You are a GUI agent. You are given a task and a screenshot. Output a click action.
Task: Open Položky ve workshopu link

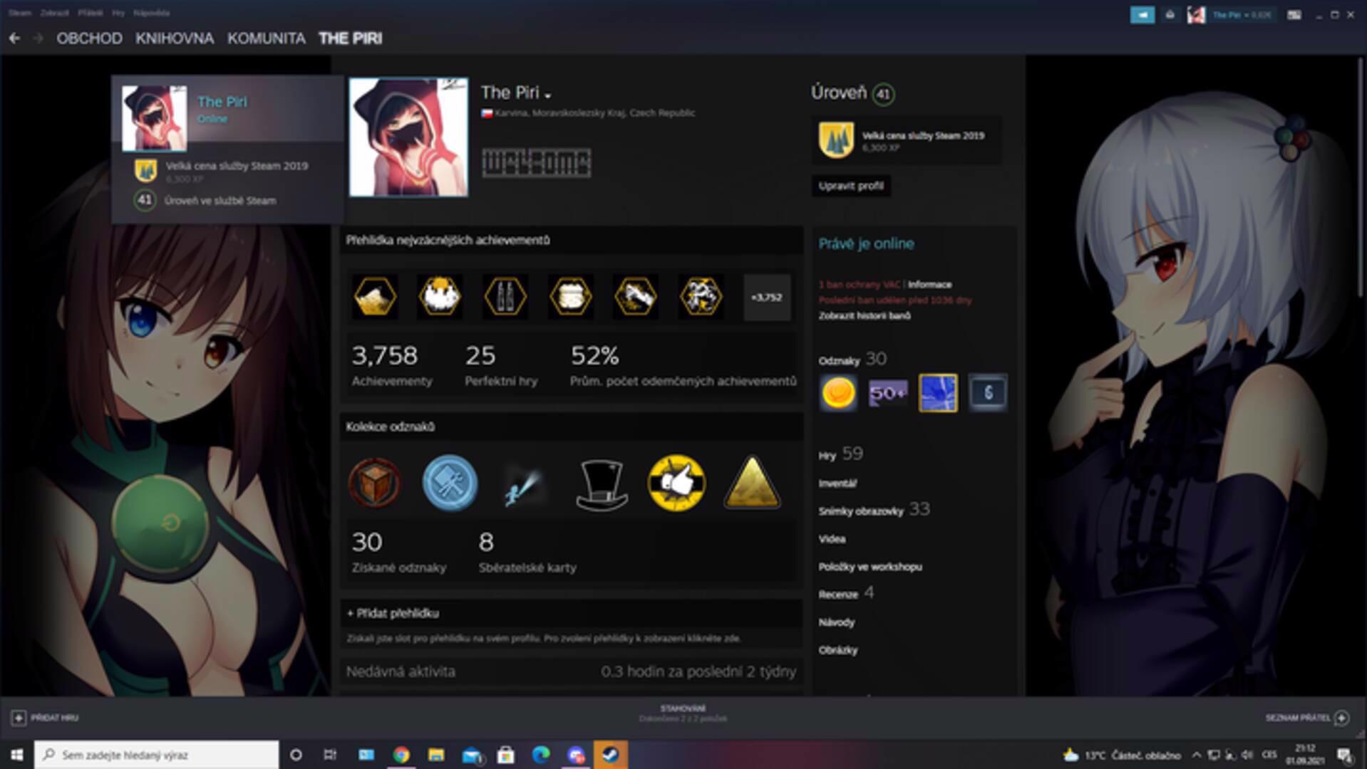pos(870,567)
